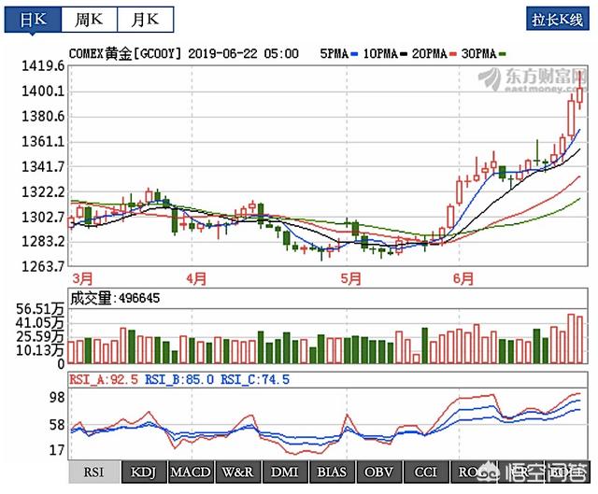Select the DMI indicator tab

(x=284, y=472)
